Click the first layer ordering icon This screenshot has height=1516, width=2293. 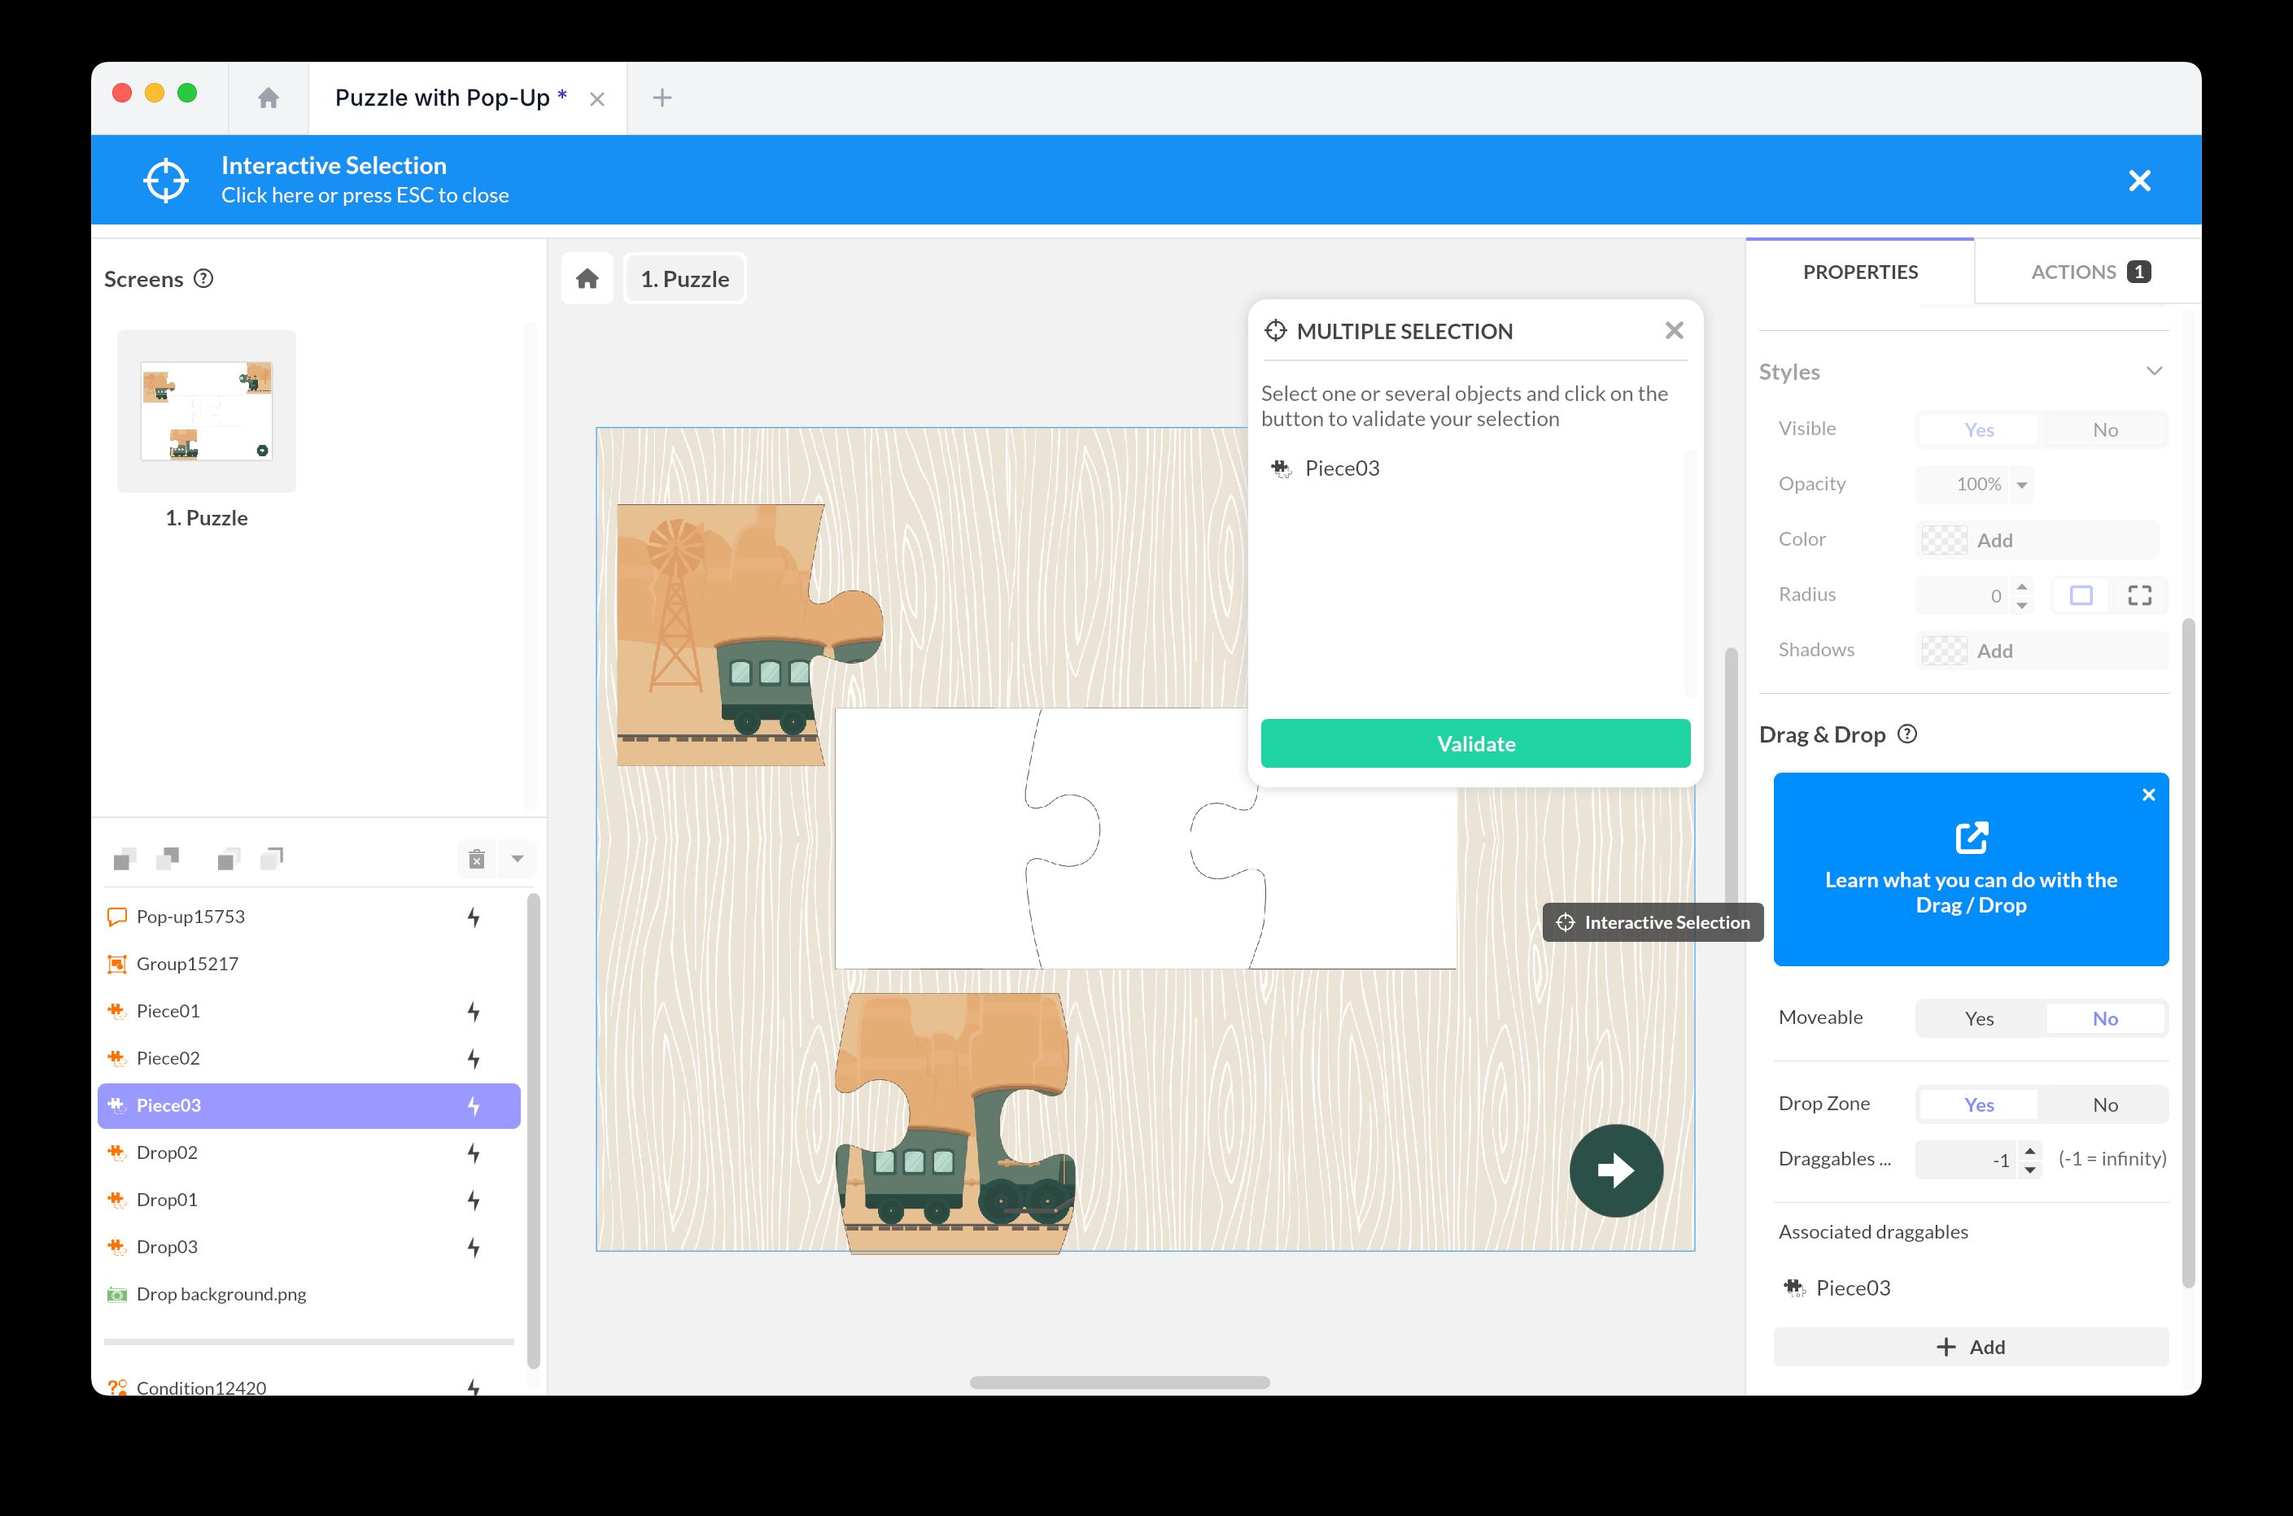pos(124,859)
